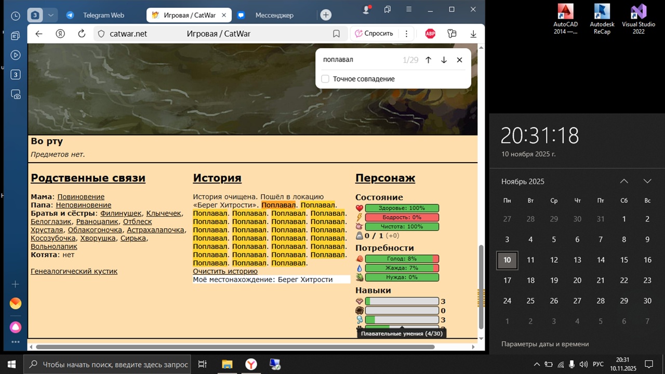Show hidden system tray icons
Image resolution: width=665 pixels, height=374 pixels.
pyautogui.click(x=537, y=364)
